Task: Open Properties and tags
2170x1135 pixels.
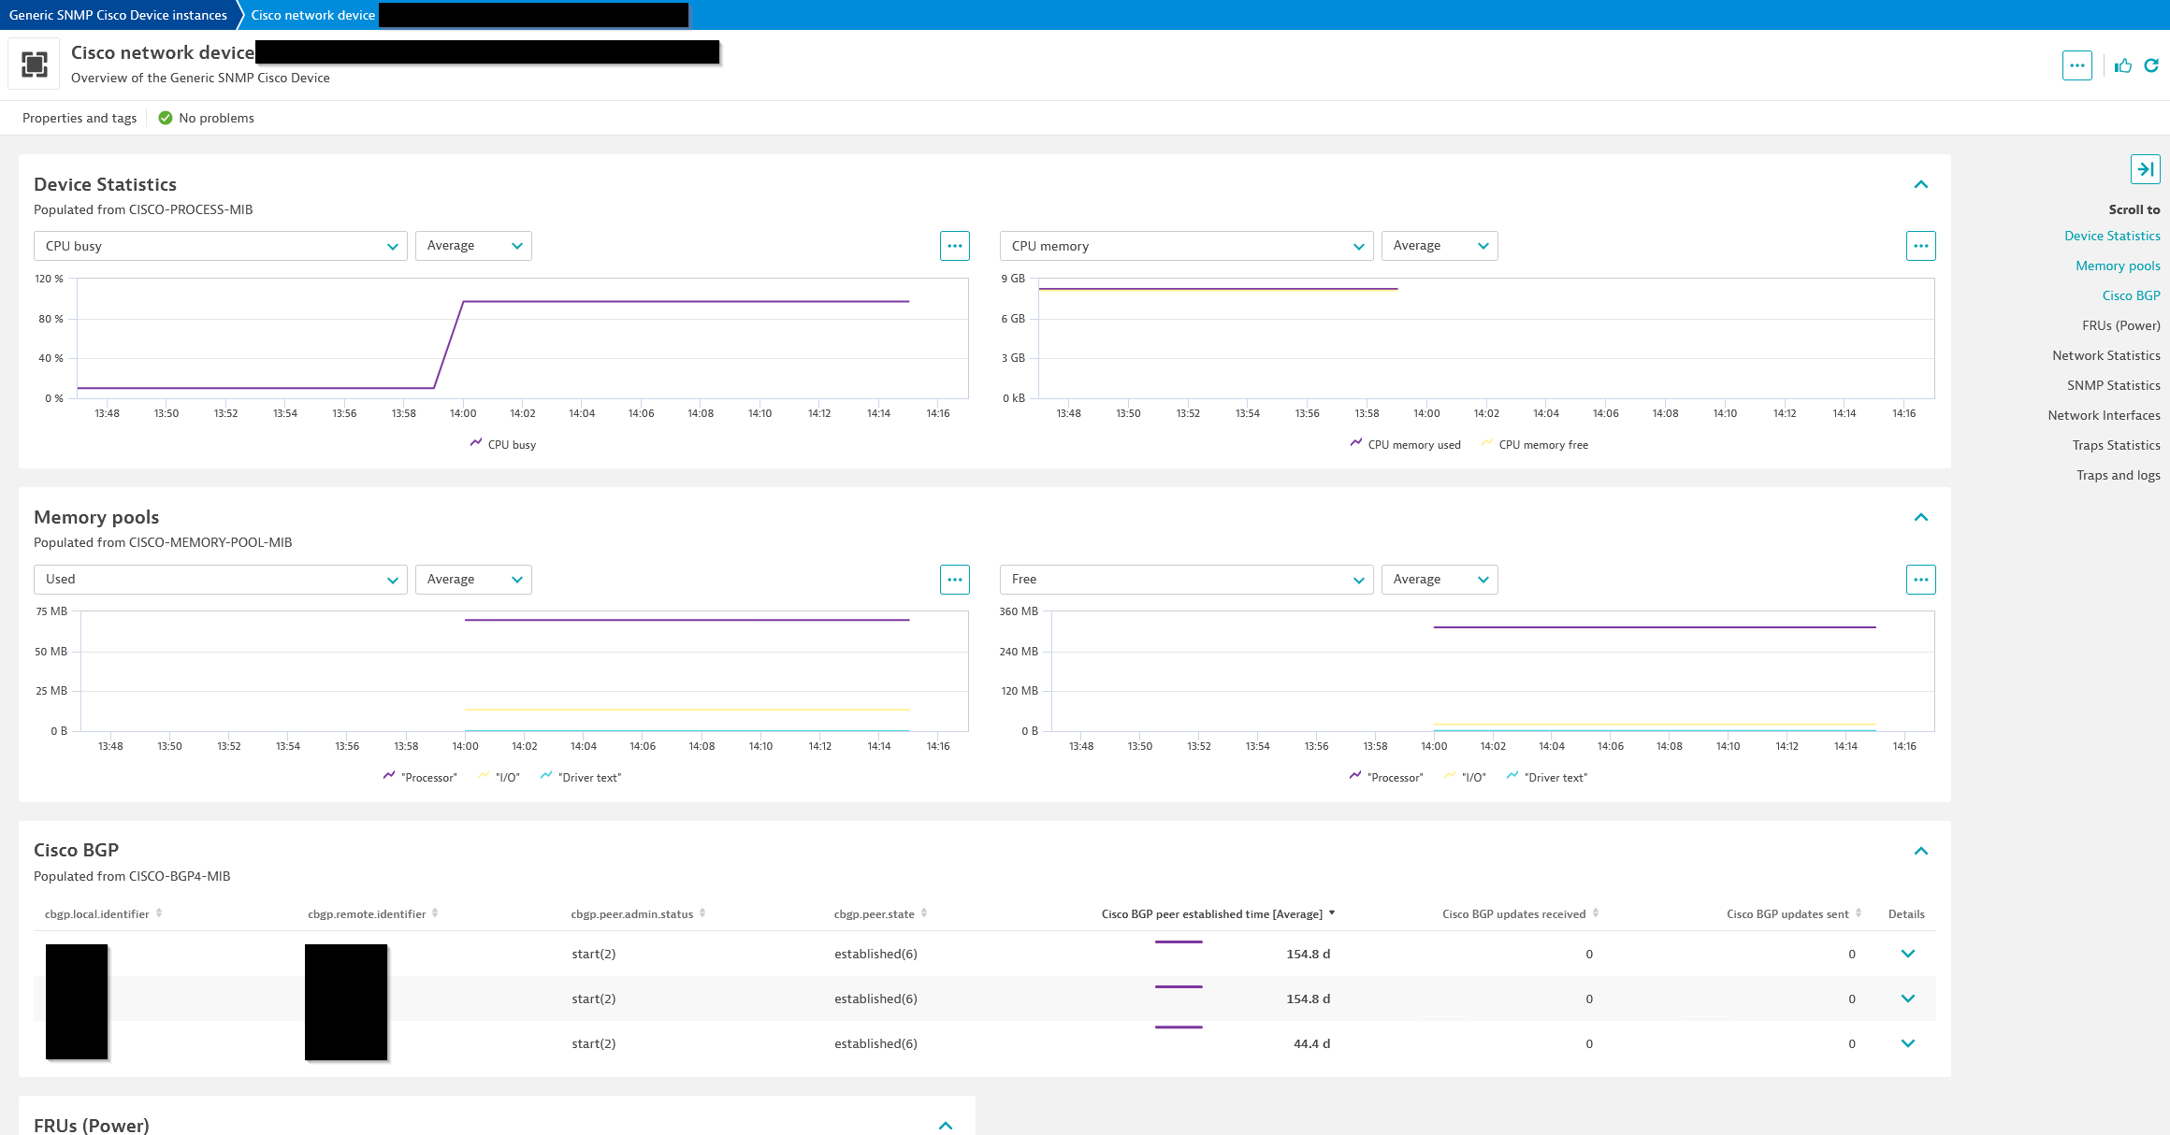Action: tap(80, 118)
